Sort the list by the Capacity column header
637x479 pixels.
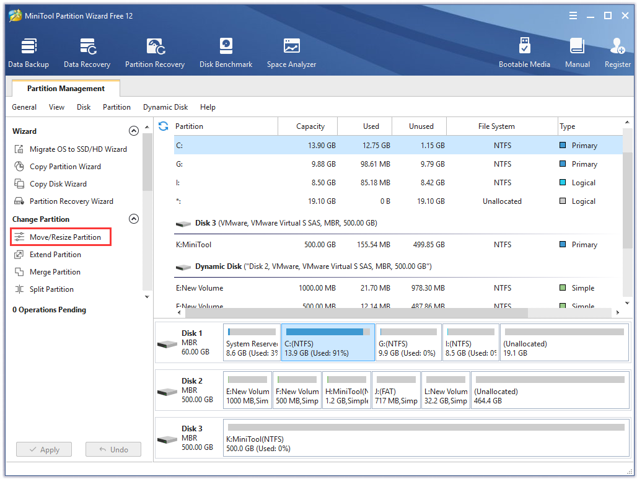(x=310, y=126)
